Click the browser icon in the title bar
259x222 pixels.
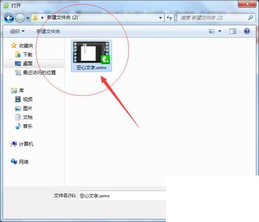coord(6,6)
